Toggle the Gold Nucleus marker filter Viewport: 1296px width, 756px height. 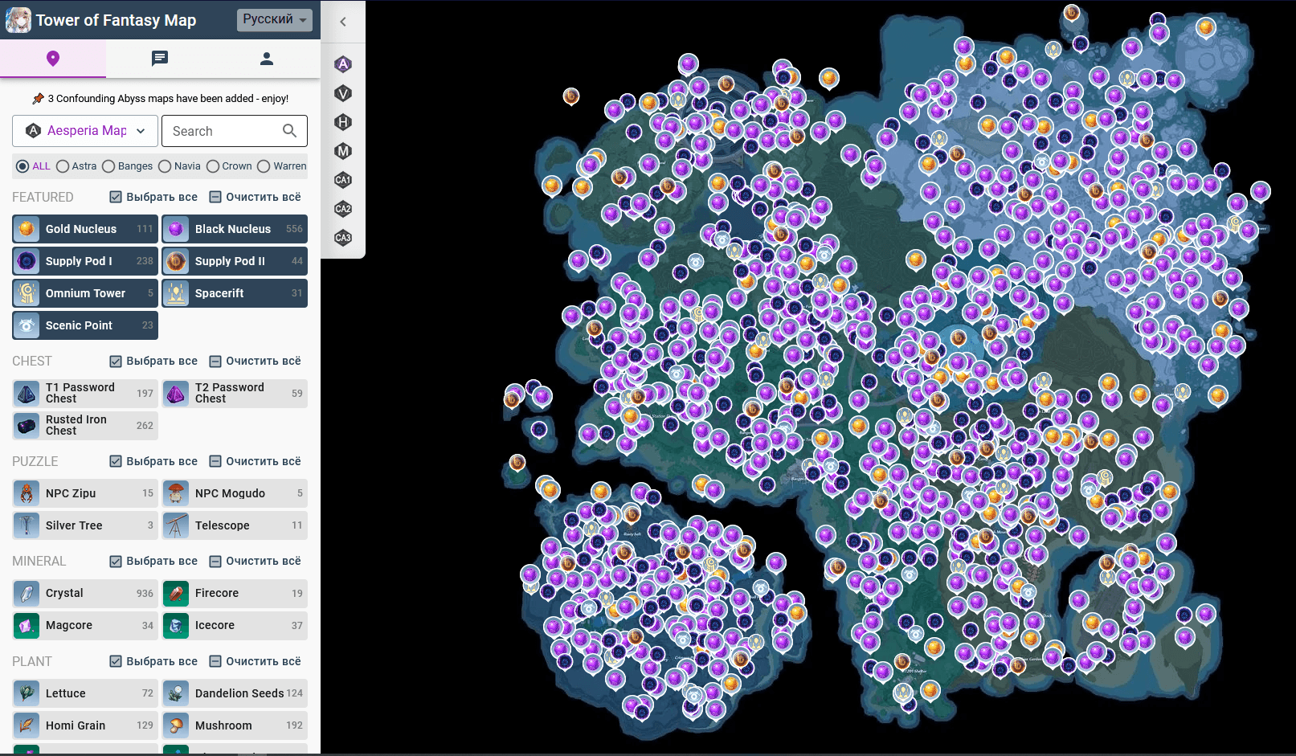[x=85, y=229]
